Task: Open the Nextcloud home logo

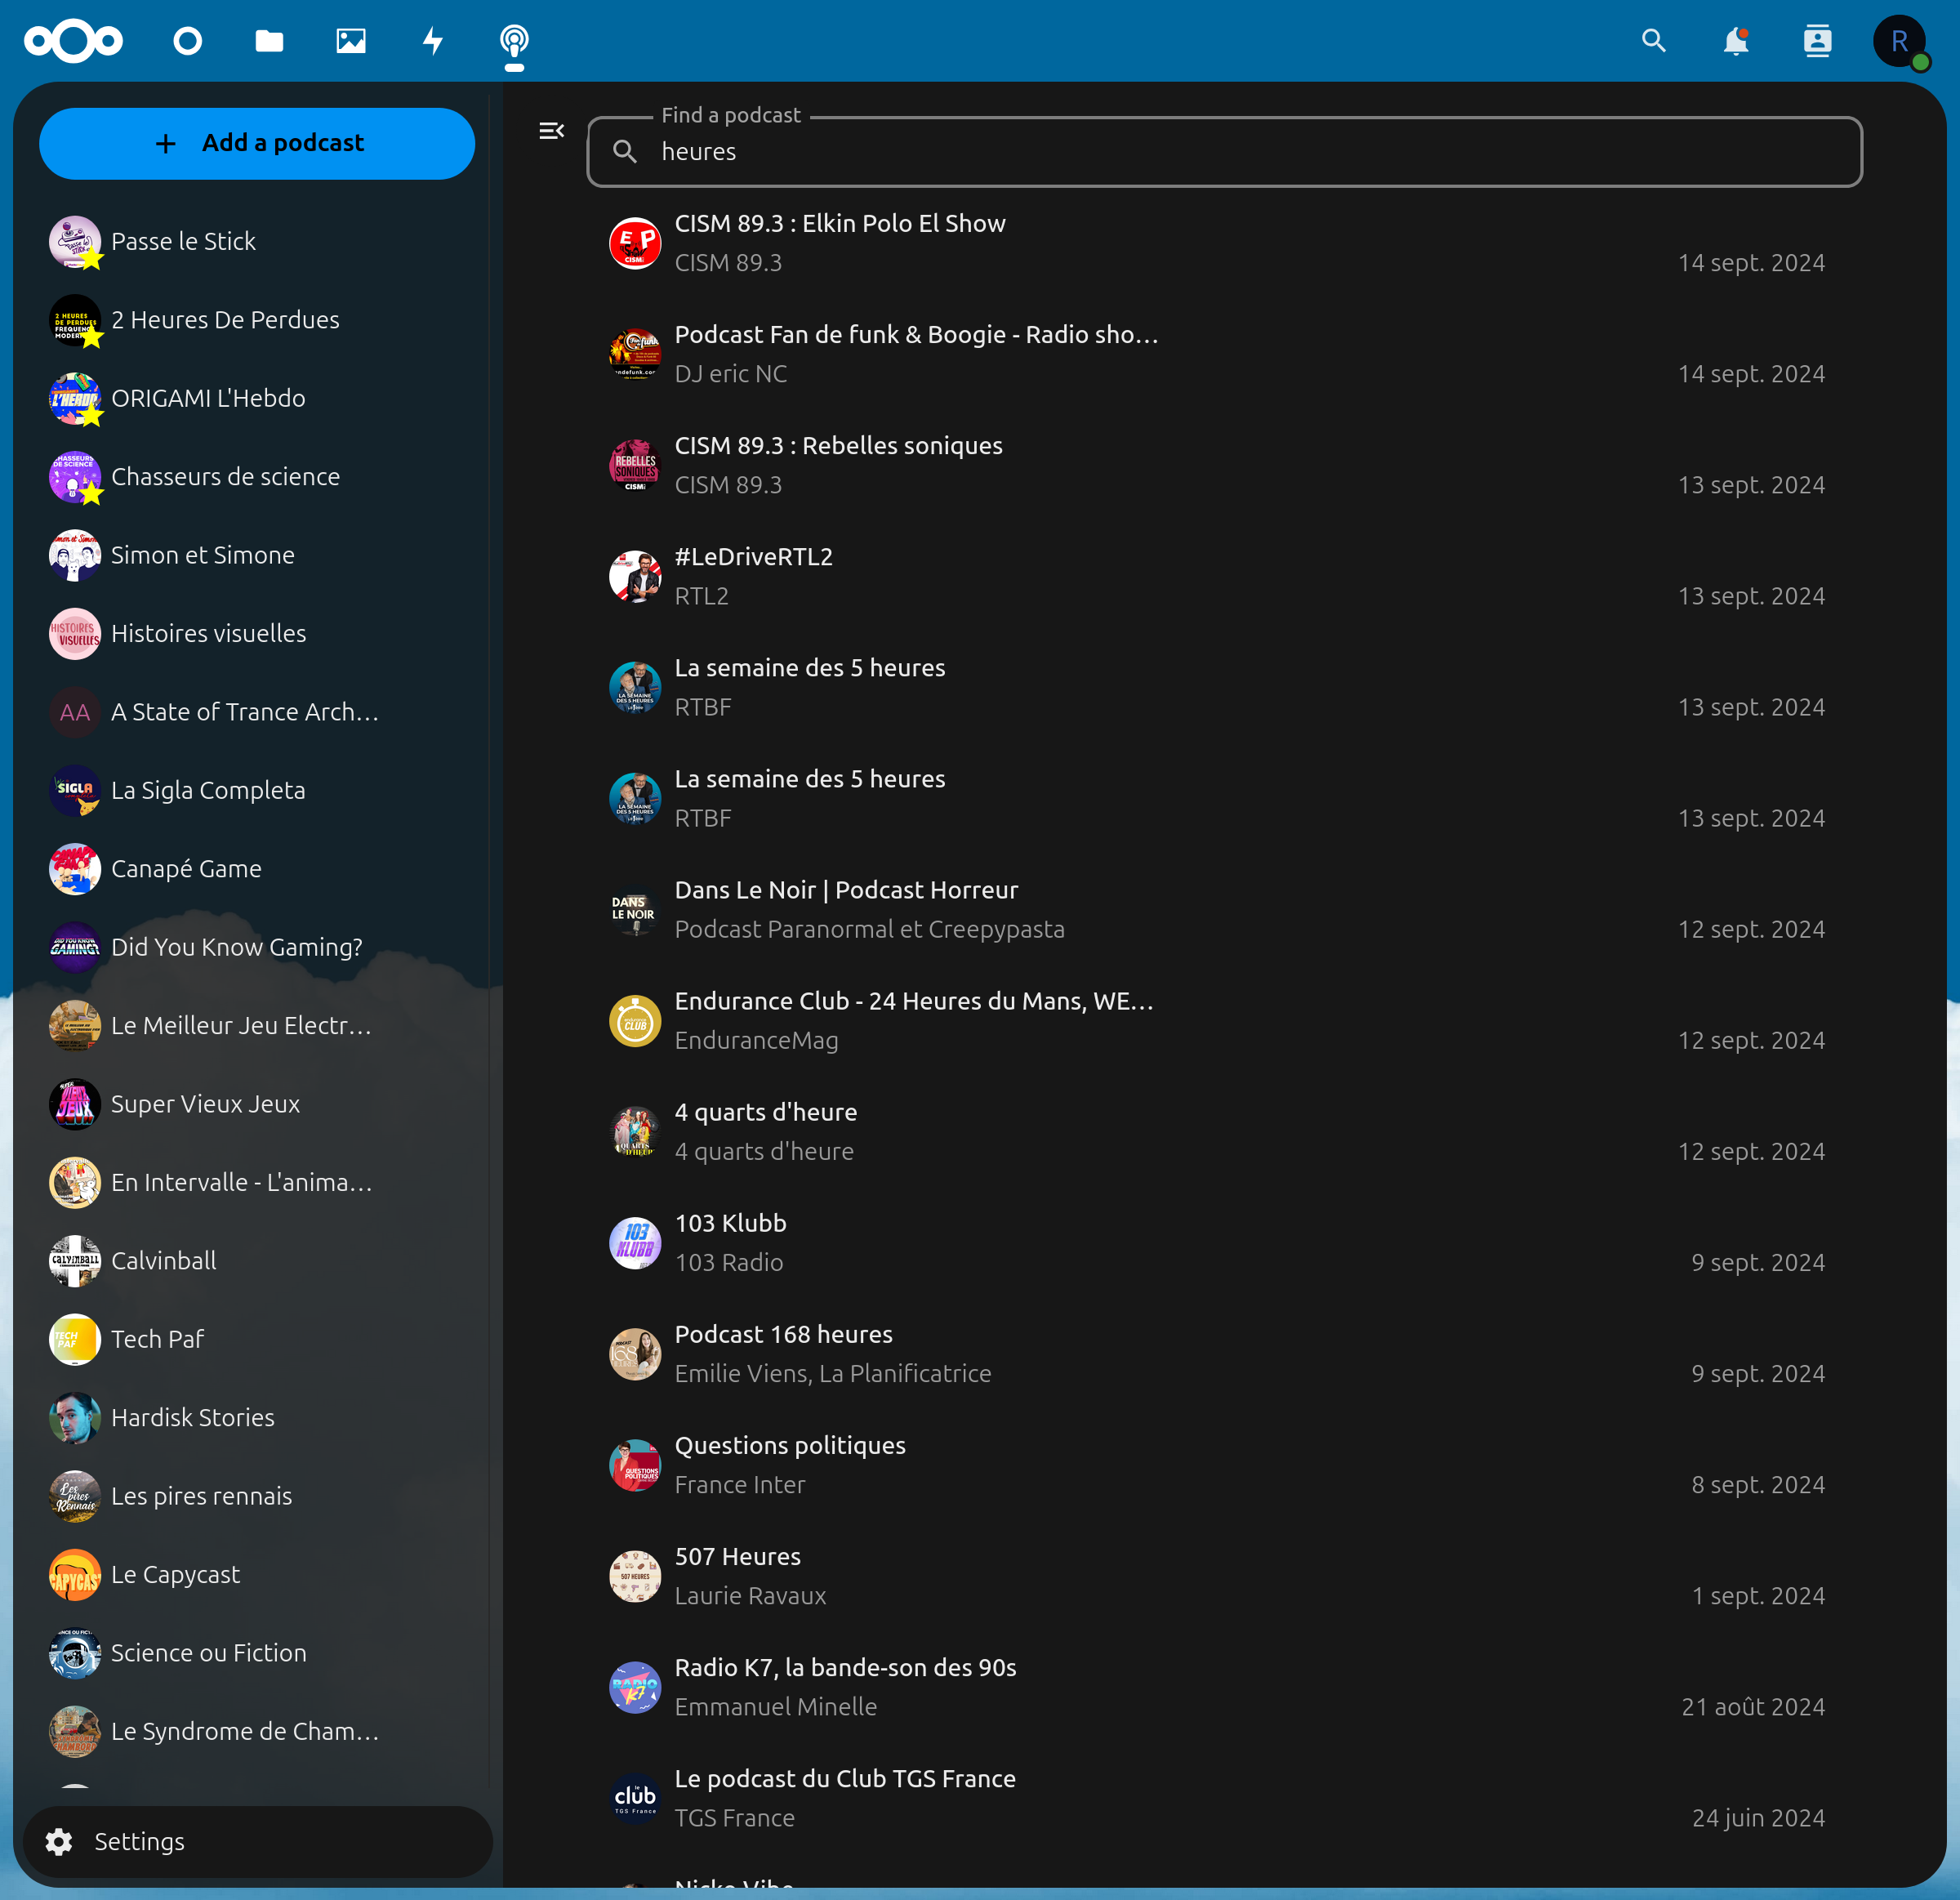Action: click(73, 41)
